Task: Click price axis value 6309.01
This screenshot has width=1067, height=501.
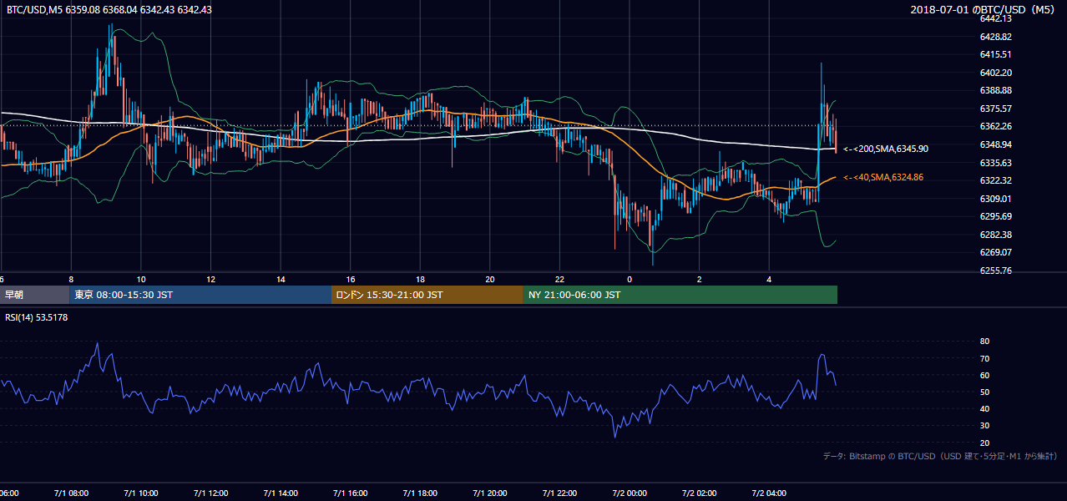Action: point(995,199)
